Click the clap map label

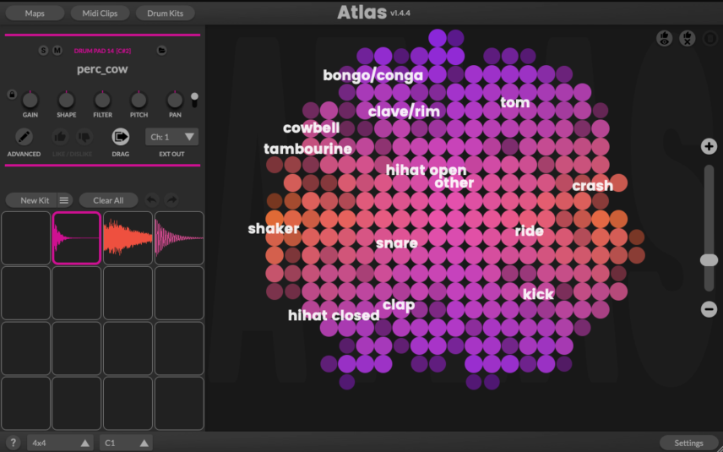click(399, 305)
